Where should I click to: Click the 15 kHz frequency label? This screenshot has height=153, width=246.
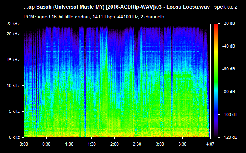pos(13,60)
